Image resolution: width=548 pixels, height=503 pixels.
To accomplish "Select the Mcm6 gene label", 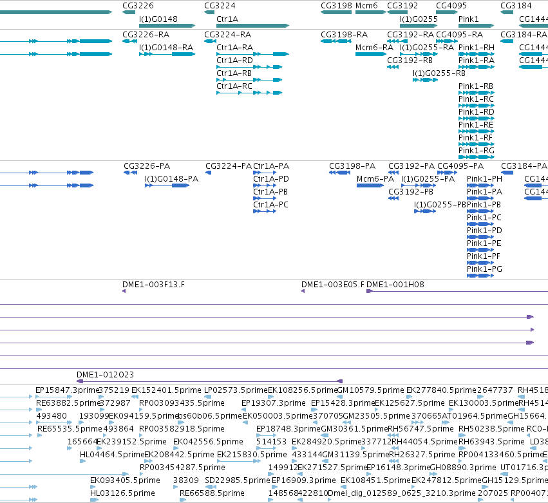I will [x=366, y=6].
